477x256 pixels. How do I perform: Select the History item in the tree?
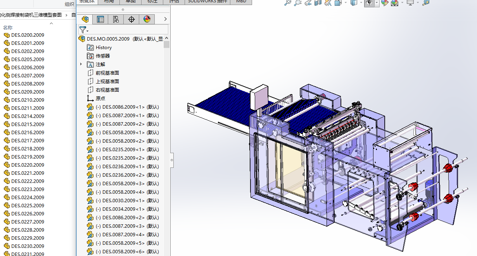104,48
